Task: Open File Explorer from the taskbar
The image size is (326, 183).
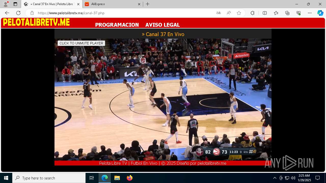Action: [117, 178]
